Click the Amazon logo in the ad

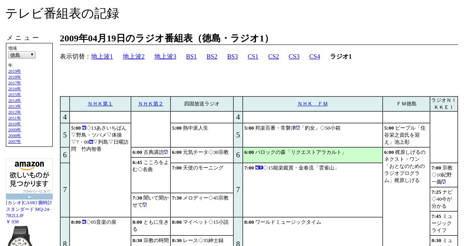(x=29, y=166)
